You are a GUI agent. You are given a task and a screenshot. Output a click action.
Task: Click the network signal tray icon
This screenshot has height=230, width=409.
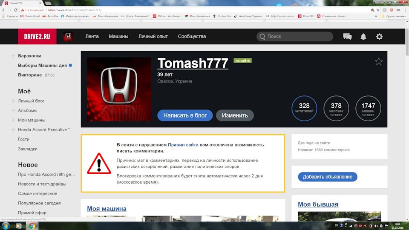pyautogui.click(x=351, y=226)
